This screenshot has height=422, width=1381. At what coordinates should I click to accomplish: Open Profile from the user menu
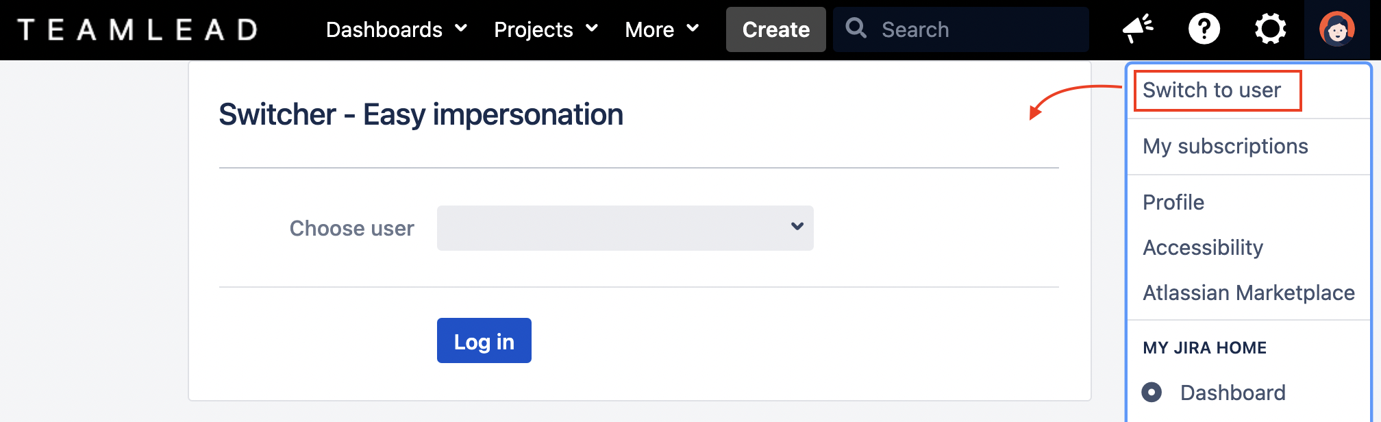[x=1173, y=203]
